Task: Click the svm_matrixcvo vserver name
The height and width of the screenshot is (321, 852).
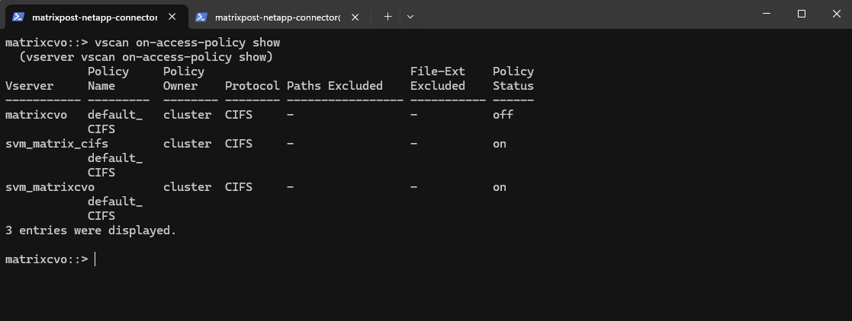Action: (x=50, y=187)
